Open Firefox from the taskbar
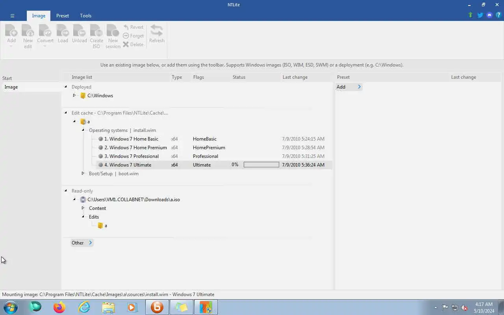The width and height of the screenshot is (504, 315). pos(59,307)
